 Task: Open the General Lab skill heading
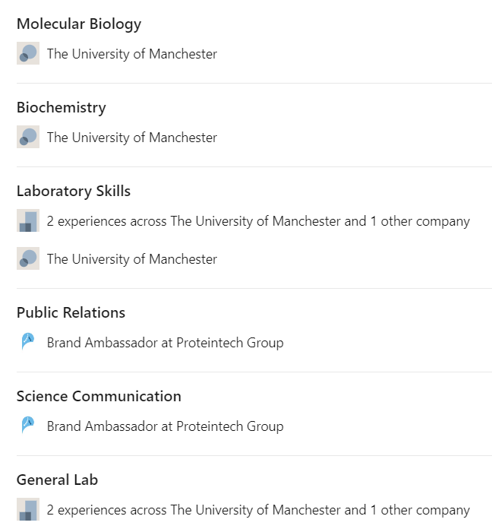click(x=57, y=480)
